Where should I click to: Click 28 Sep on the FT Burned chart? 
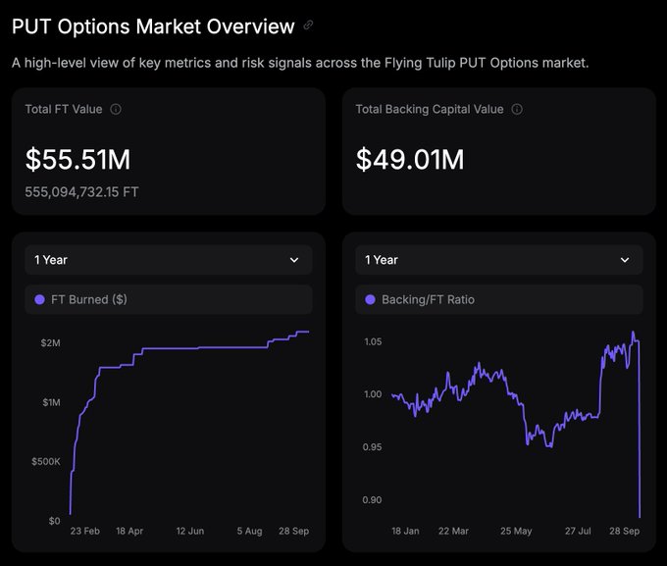coord(294,531)
